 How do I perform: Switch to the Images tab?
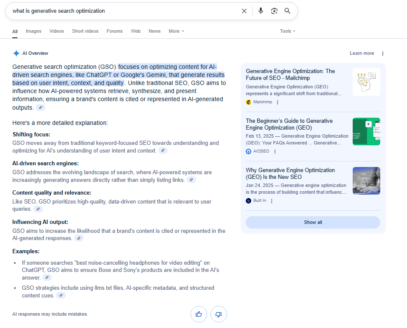(x=34, y=31)
